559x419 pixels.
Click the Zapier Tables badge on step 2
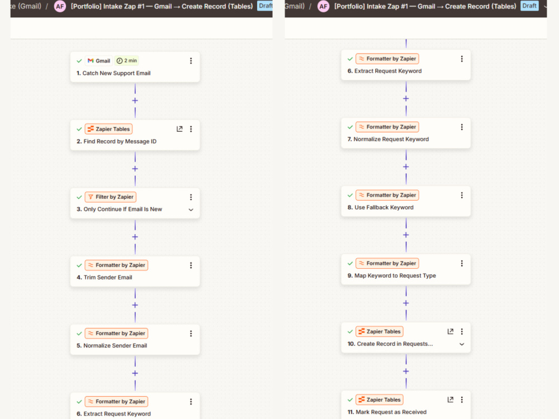coord(109,129)
